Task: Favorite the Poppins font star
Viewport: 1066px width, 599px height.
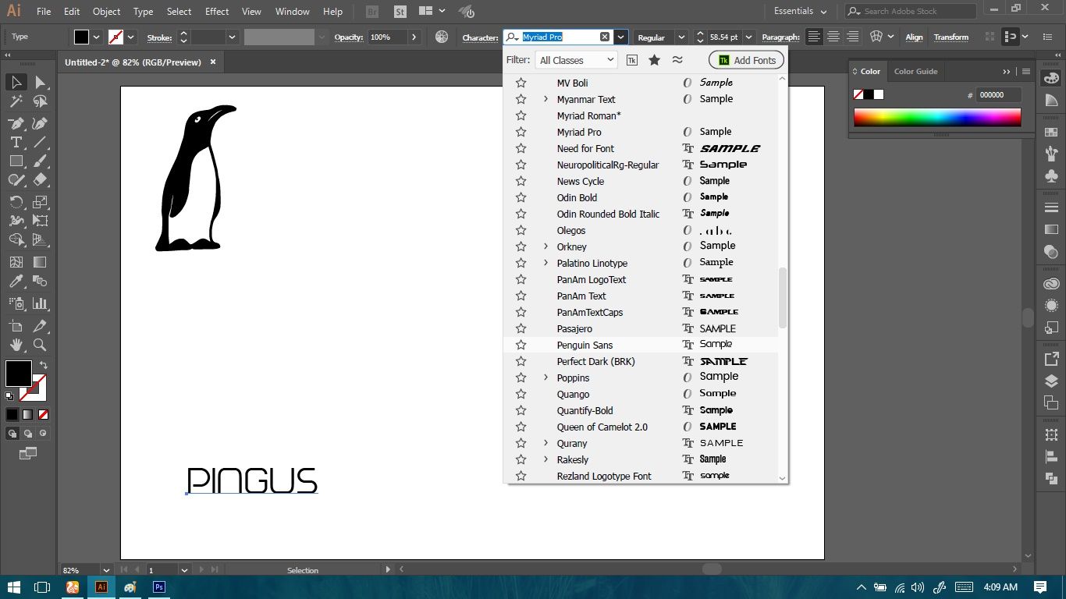Action: click(x=521, y=377)
